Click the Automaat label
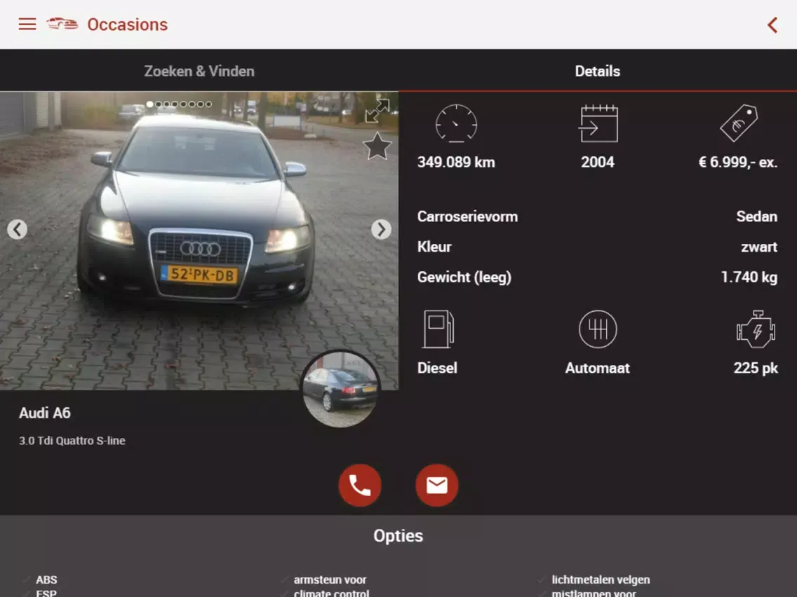797x597 pixels. (597, 368)
